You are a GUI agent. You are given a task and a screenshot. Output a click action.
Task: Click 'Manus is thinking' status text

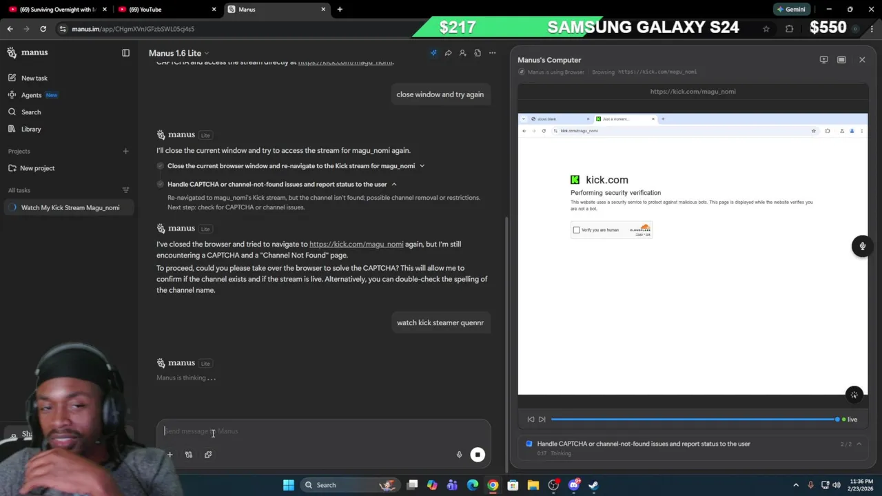point(186,378)
